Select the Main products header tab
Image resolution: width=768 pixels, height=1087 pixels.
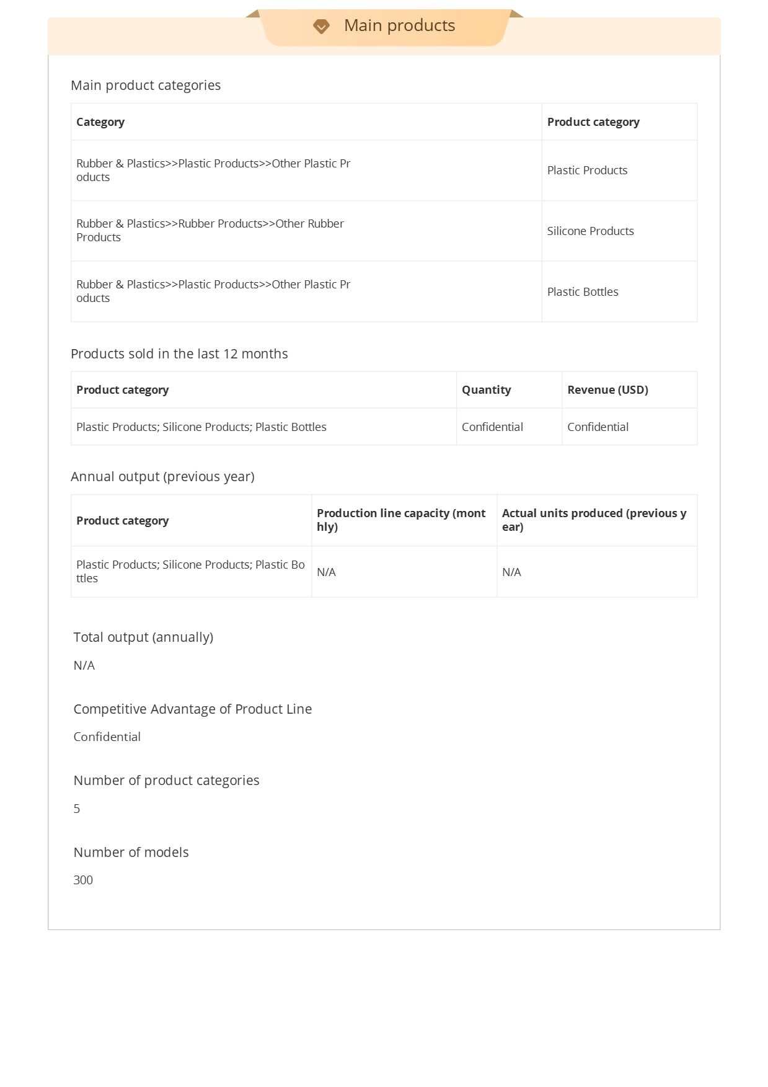[x=384, y=27]
